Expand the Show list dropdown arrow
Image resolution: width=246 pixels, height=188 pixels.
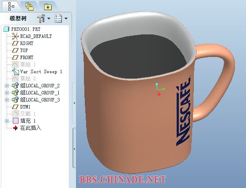(x=66, y=19)
